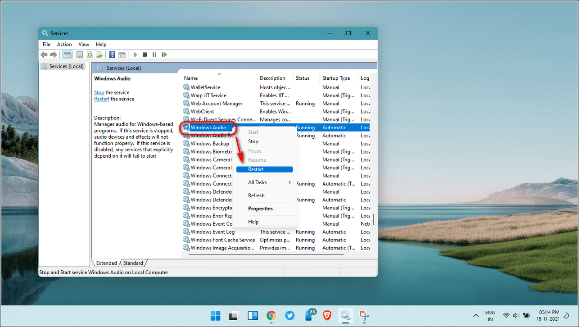
Task: Click the Restart Service toolbar icon
Action: click(x=164, y=54)
